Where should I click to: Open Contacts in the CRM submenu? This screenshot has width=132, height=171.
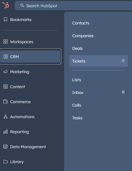coord(81,23)
